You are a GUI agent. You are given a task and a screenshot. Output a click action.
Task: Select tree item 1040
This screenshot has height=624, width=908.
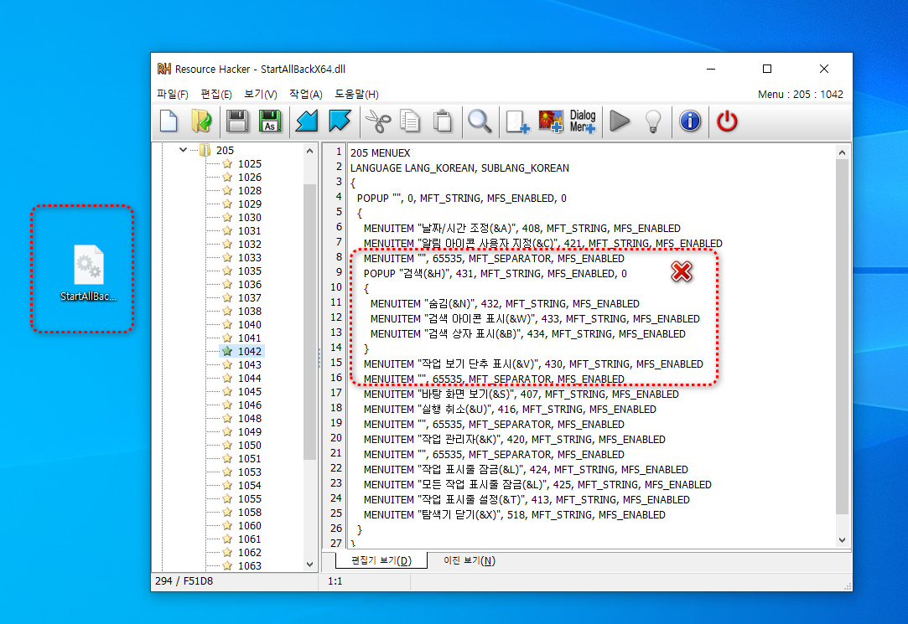pos(250,324)
